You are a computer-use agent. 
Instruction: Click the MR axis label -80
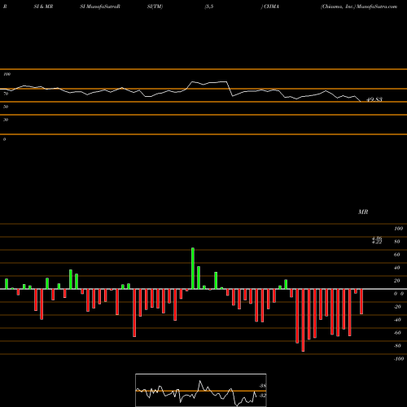click(x=397, y=346)
